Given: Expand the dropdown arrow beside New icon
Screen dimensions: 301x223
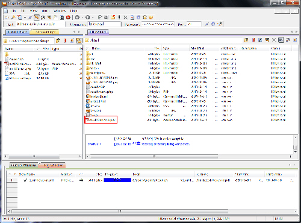Looking at the screenshot, I should (x=25, y=17).
